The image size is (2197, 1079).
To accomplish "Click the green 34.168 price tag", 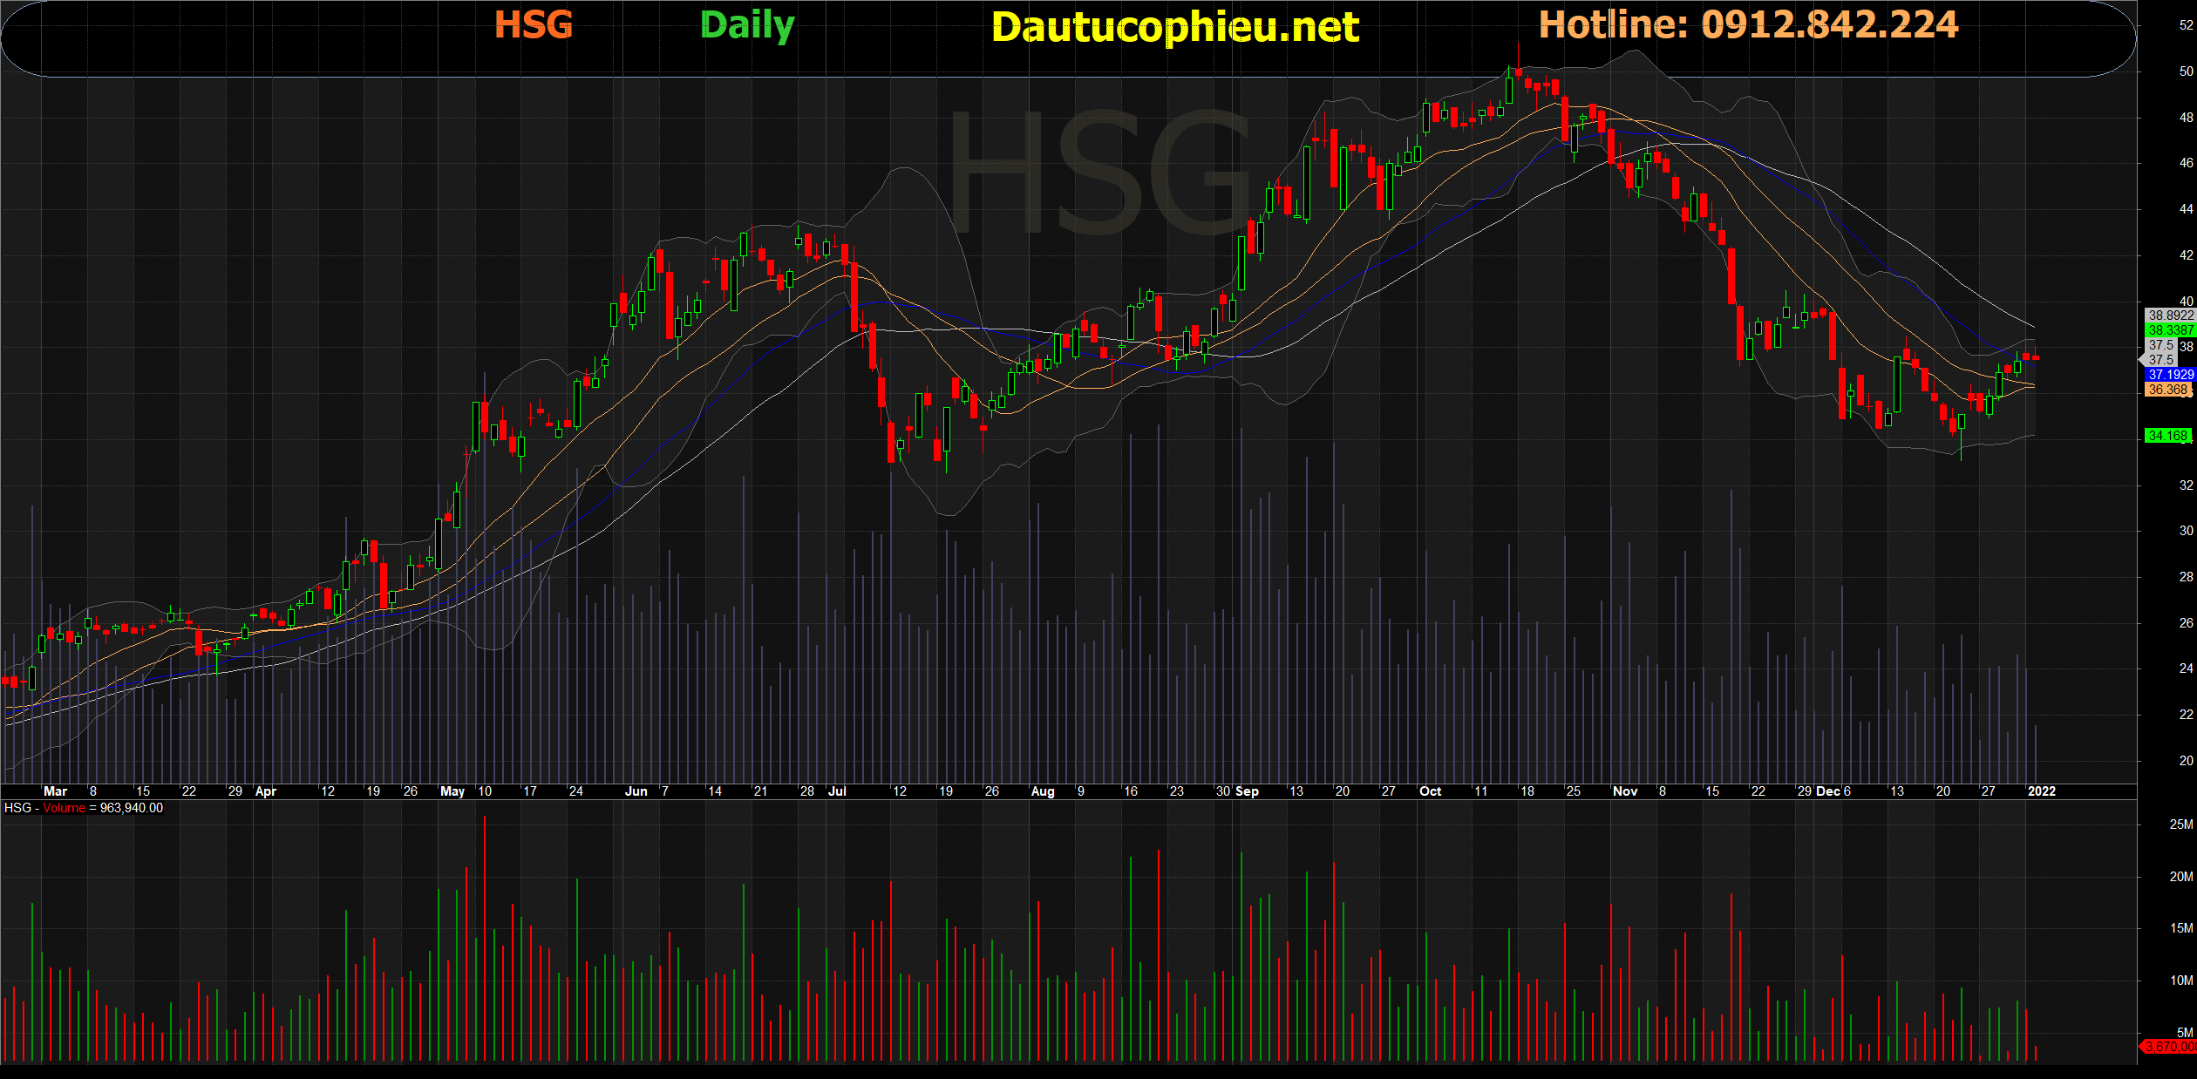I will [2167, 436].
